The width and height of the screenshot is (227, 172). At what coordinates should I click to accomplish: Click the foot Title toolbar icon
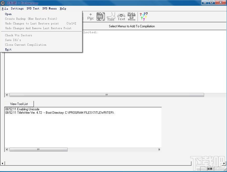click(111, 17)
